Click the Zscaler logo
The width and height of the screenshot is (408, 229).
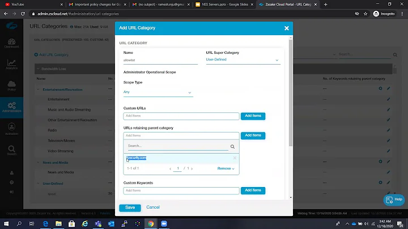click(x=11, y=26)
